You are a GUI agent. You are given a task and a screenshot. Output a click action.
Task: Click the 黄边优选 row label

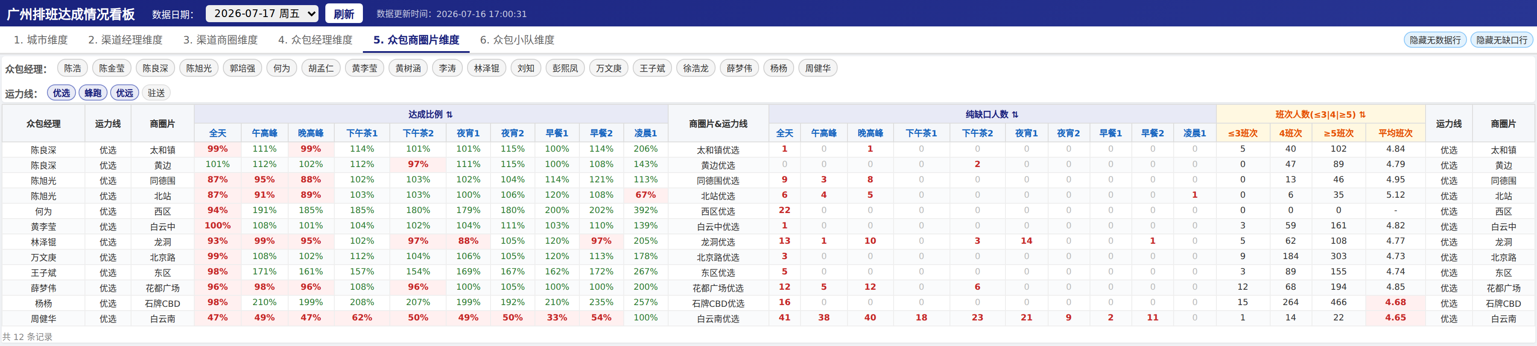719,166
